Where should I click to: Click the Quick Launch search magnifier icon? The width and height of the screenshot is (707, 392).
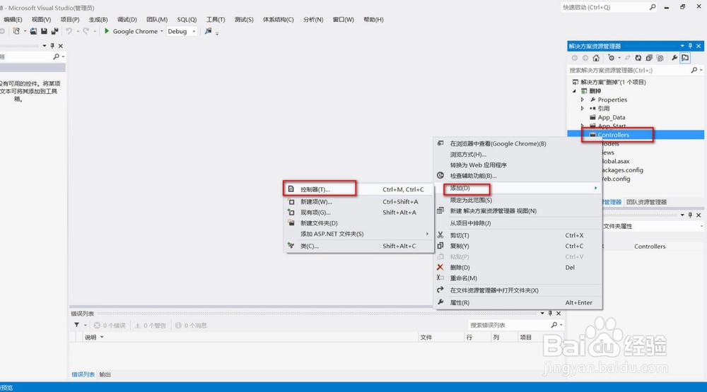(653, 7)
